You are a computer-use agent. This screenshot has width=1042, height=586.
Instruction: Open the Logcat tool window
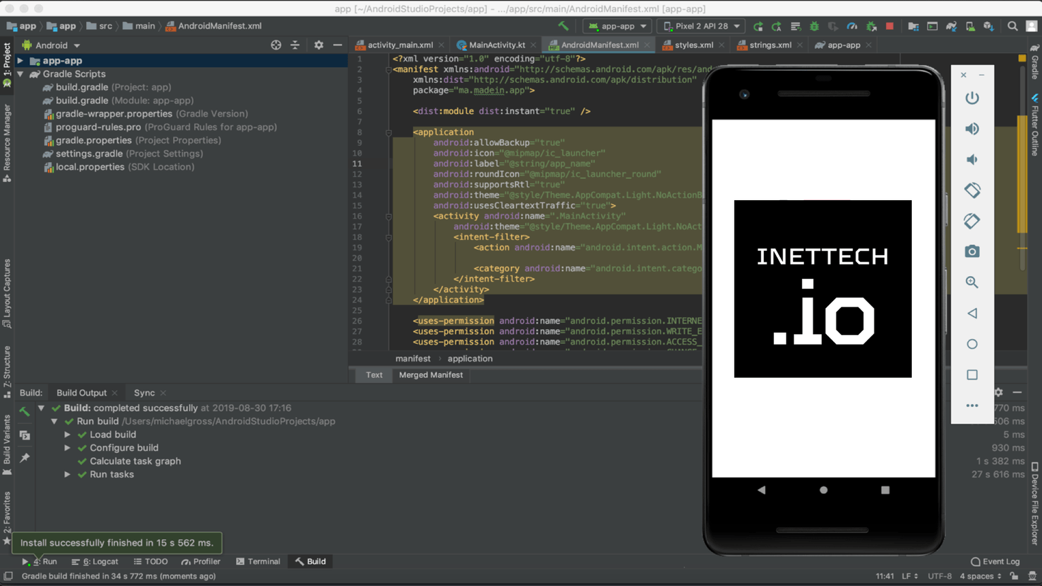95,562
